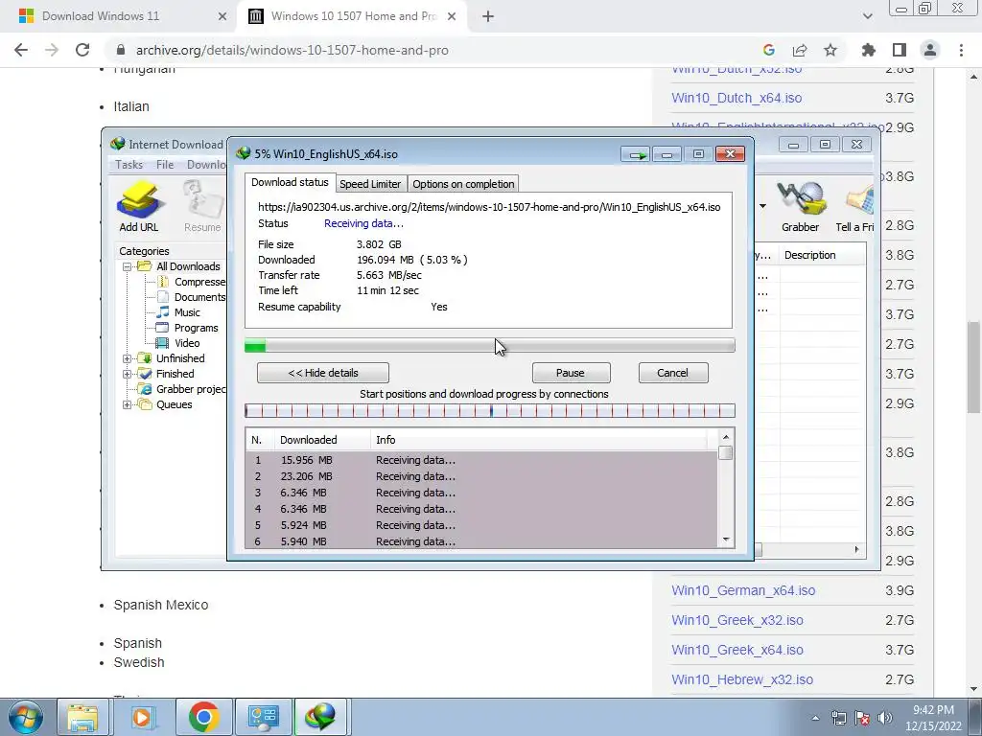Click the browser page vertical scrollbar

[973, 367]
